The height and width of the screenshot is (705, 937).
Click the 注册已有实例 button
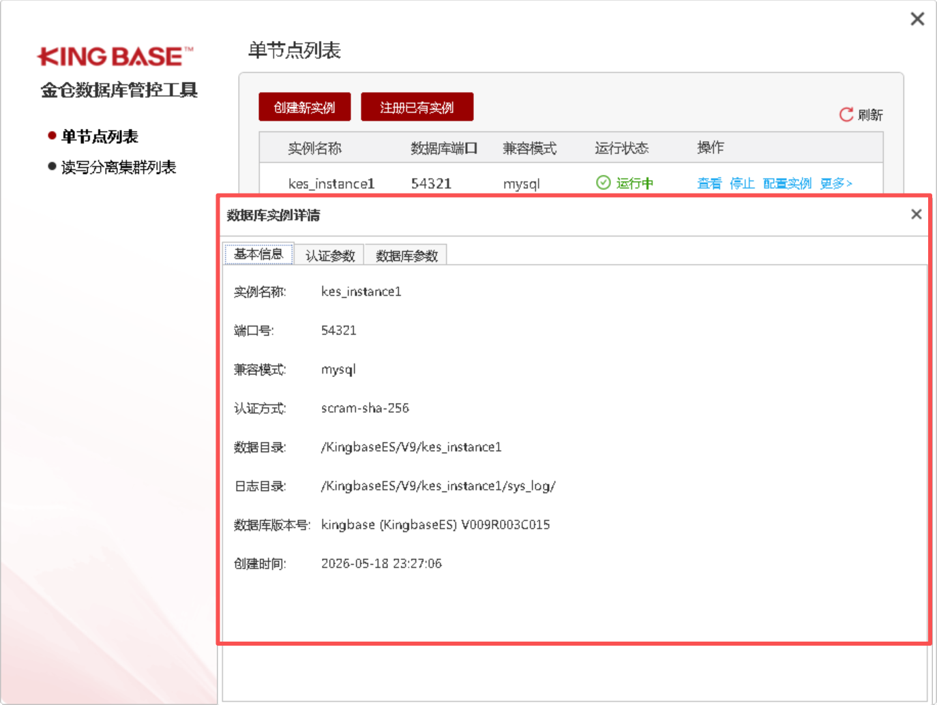click(x=417, y=107)
